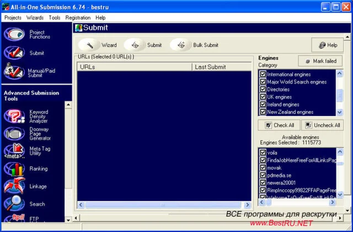Click the Help button with book icon
The height and width of the screenshot is (232, 353).
tap(327, 45)
